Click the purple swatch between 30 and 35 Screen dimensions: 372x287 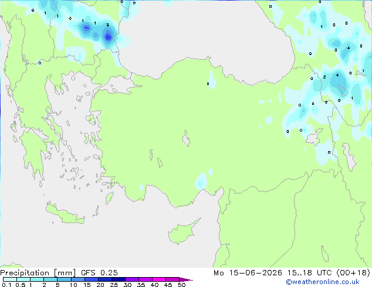[132, 279]
